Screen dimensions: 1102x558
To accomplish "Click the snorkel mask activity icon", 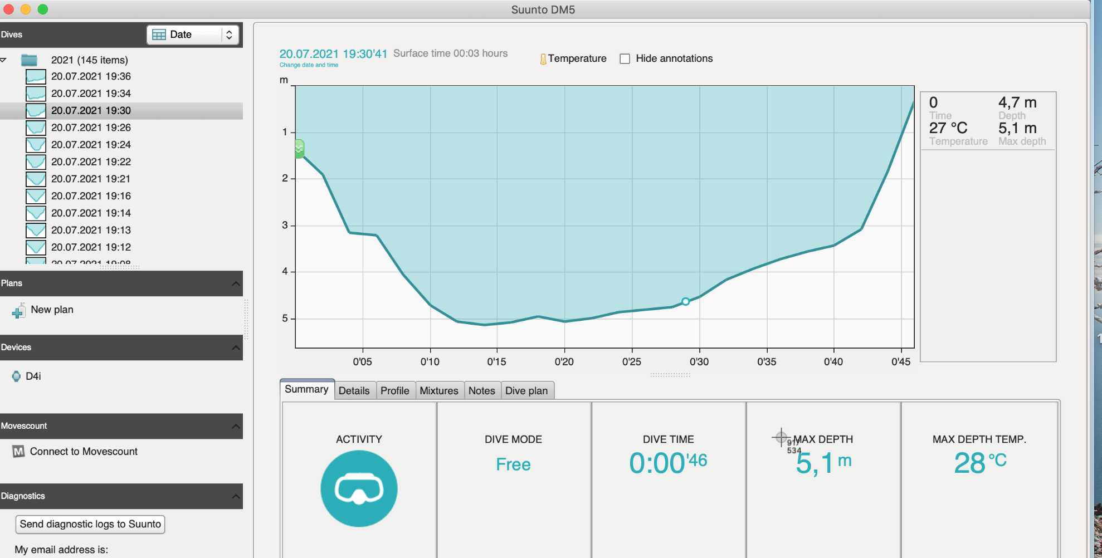I will 359,488.
